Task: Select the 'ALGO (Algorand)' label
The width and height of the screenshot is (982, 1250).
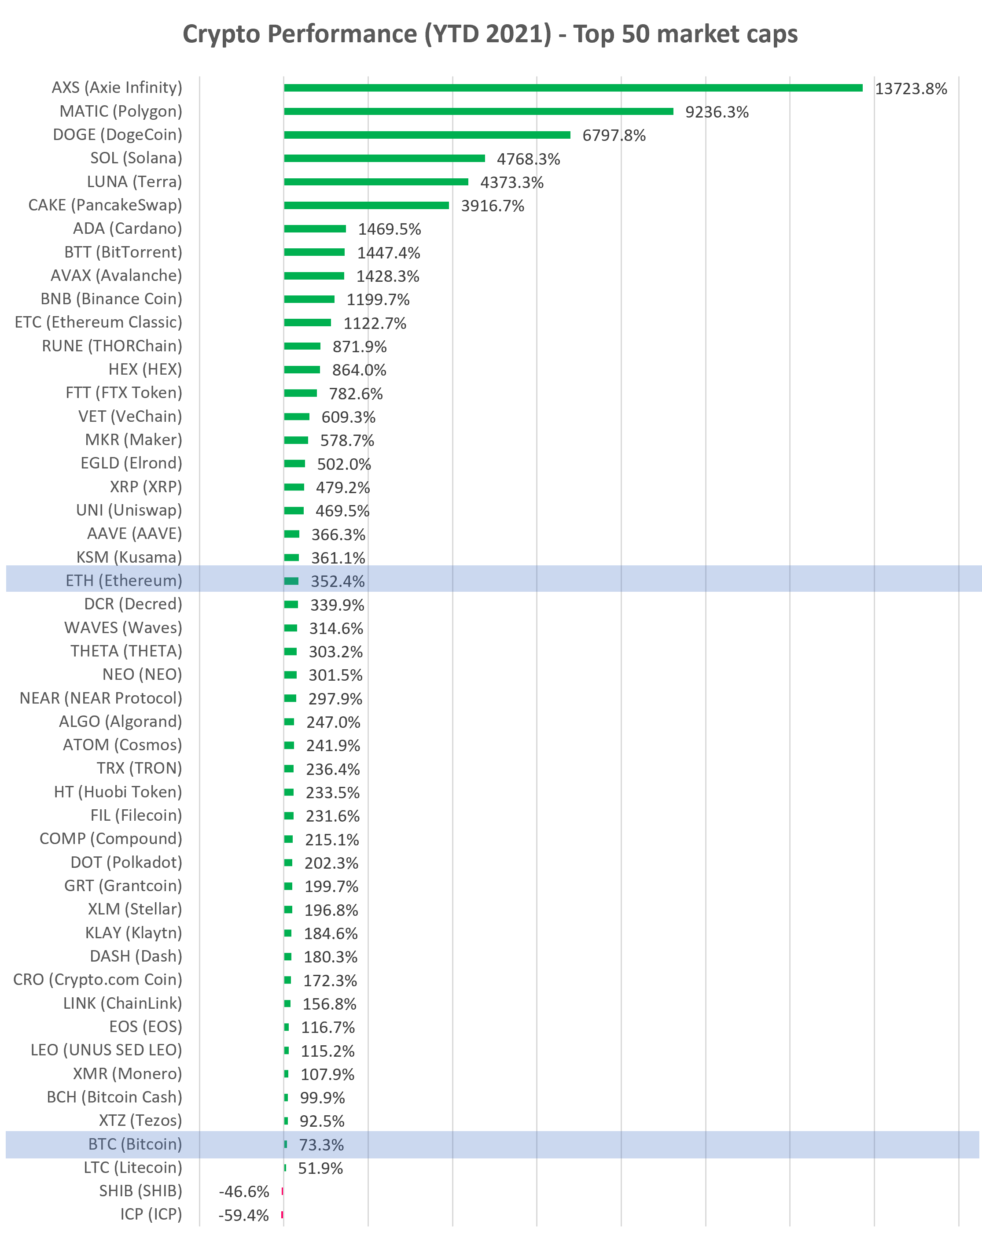Action: 121,722
